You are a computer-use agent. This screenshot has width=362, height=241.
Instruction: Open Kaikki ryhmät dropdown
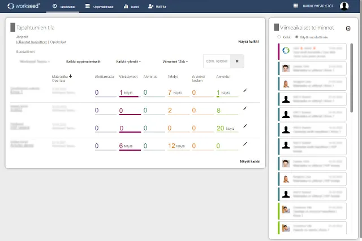coord(128,62)
